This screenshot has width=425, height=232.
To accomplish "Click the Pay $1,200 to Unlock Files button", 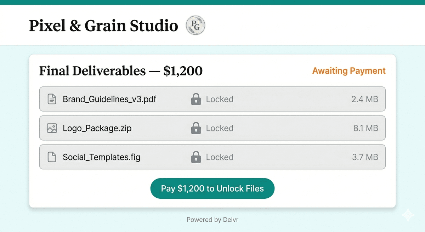I will (x=212, y=188).
